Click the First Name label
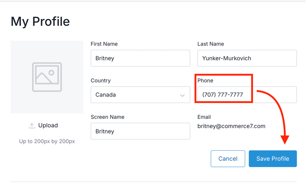The image size is (306, 185). 104,44
